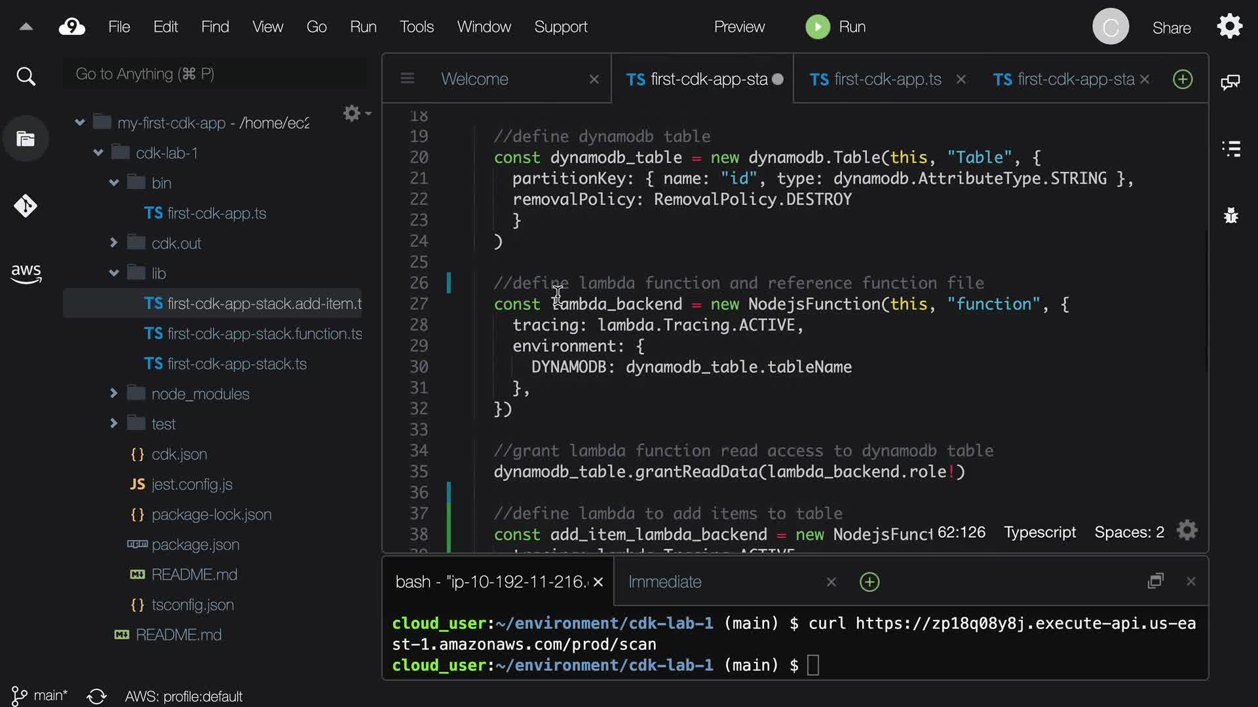Open the search panel magnifier icon
This screenshot has height=707, width=1258.
[x=26, y=77]
